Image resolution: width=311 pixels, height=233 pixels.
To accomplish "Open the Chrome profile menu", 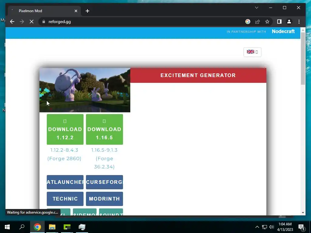I will click(x=289, y=22).
